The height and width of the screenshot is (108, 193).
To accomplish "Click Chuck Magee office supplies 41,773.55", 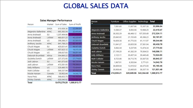I will coord(132,41).
